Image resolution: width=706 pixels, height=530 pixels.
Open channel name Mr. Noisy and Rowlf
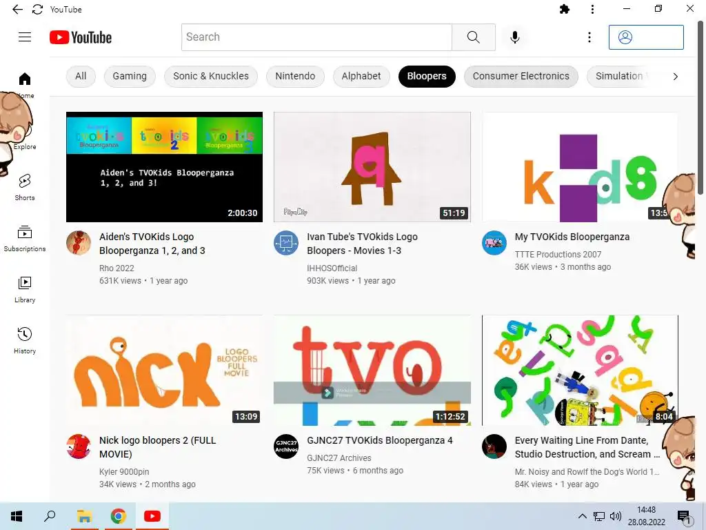[587, 472]
